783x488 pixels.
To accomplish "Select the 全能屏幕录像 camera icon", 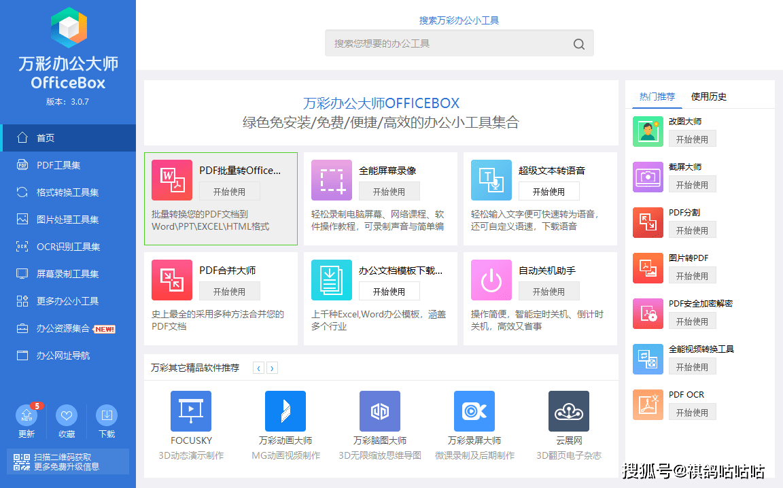I will [331, 180].
